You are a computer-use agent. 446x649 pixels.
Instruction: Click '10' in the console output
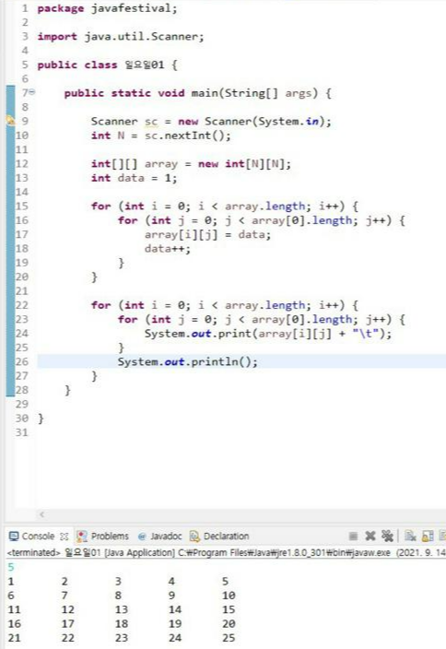(229, 596)
